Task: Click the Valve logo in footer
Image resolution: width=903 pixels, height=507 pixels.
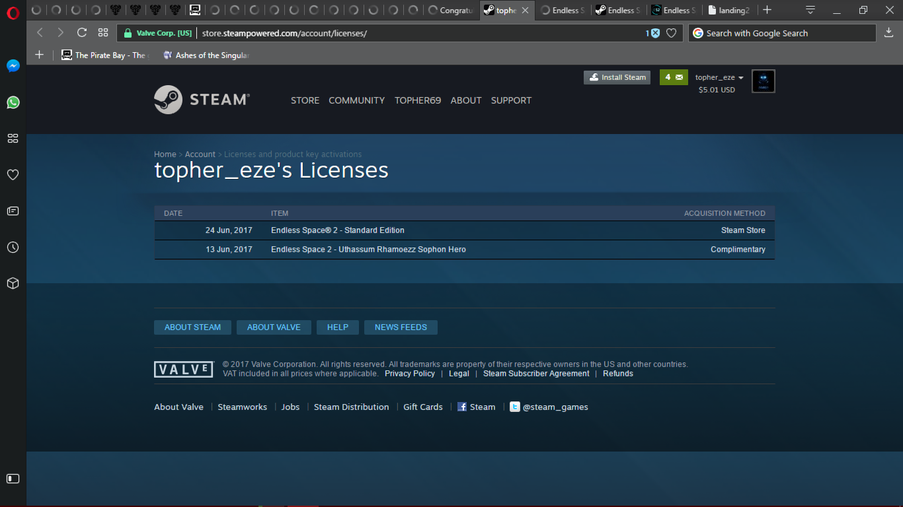Action: (x=184, y=369)
